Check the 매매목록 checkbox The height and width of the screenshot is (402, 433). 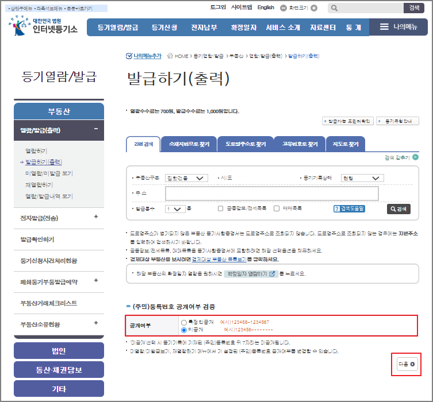point(277,208)
